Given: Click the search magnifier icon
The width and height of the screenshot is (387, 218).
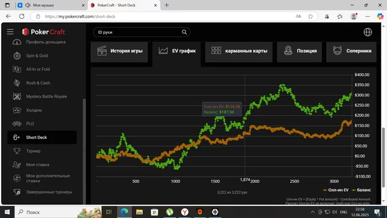Looking at the screenshot, I should click(184, 32).
